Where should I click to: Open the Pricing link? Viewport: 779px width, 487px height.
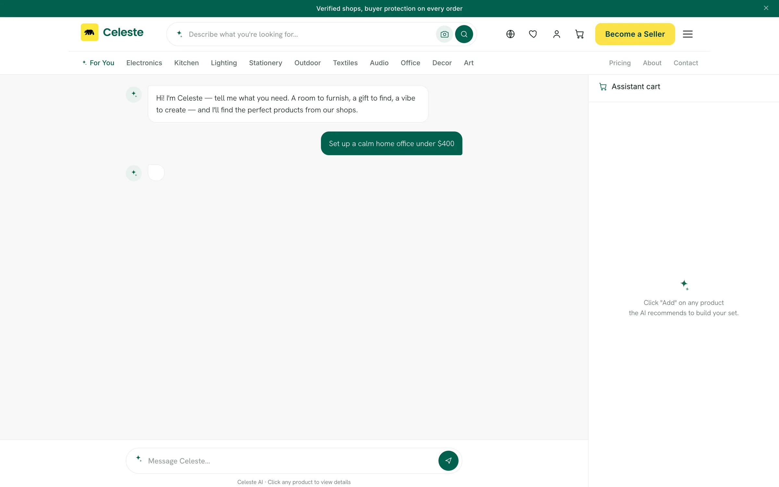click(x=620, y=63)
